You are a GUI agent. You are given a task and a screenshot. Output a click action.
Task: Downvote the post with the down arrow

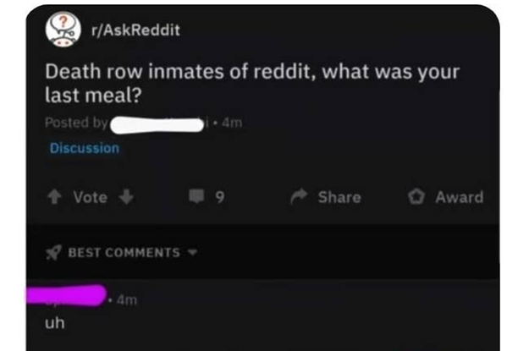[x=126, y=197]
